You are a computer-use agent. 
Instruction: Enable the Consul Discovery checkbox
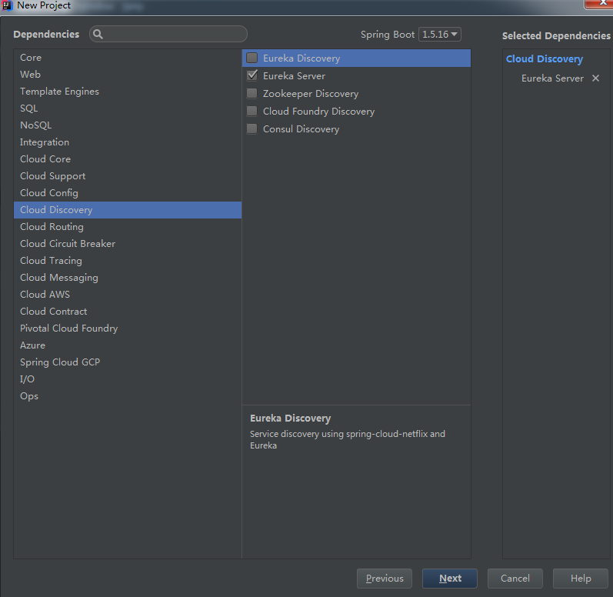tap(252, 129)
